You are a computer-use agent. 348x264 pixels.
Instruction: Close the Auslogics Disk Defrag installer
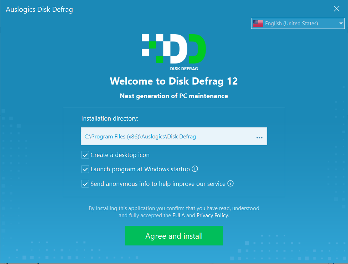pyautogui.click(x=336, y=9)
